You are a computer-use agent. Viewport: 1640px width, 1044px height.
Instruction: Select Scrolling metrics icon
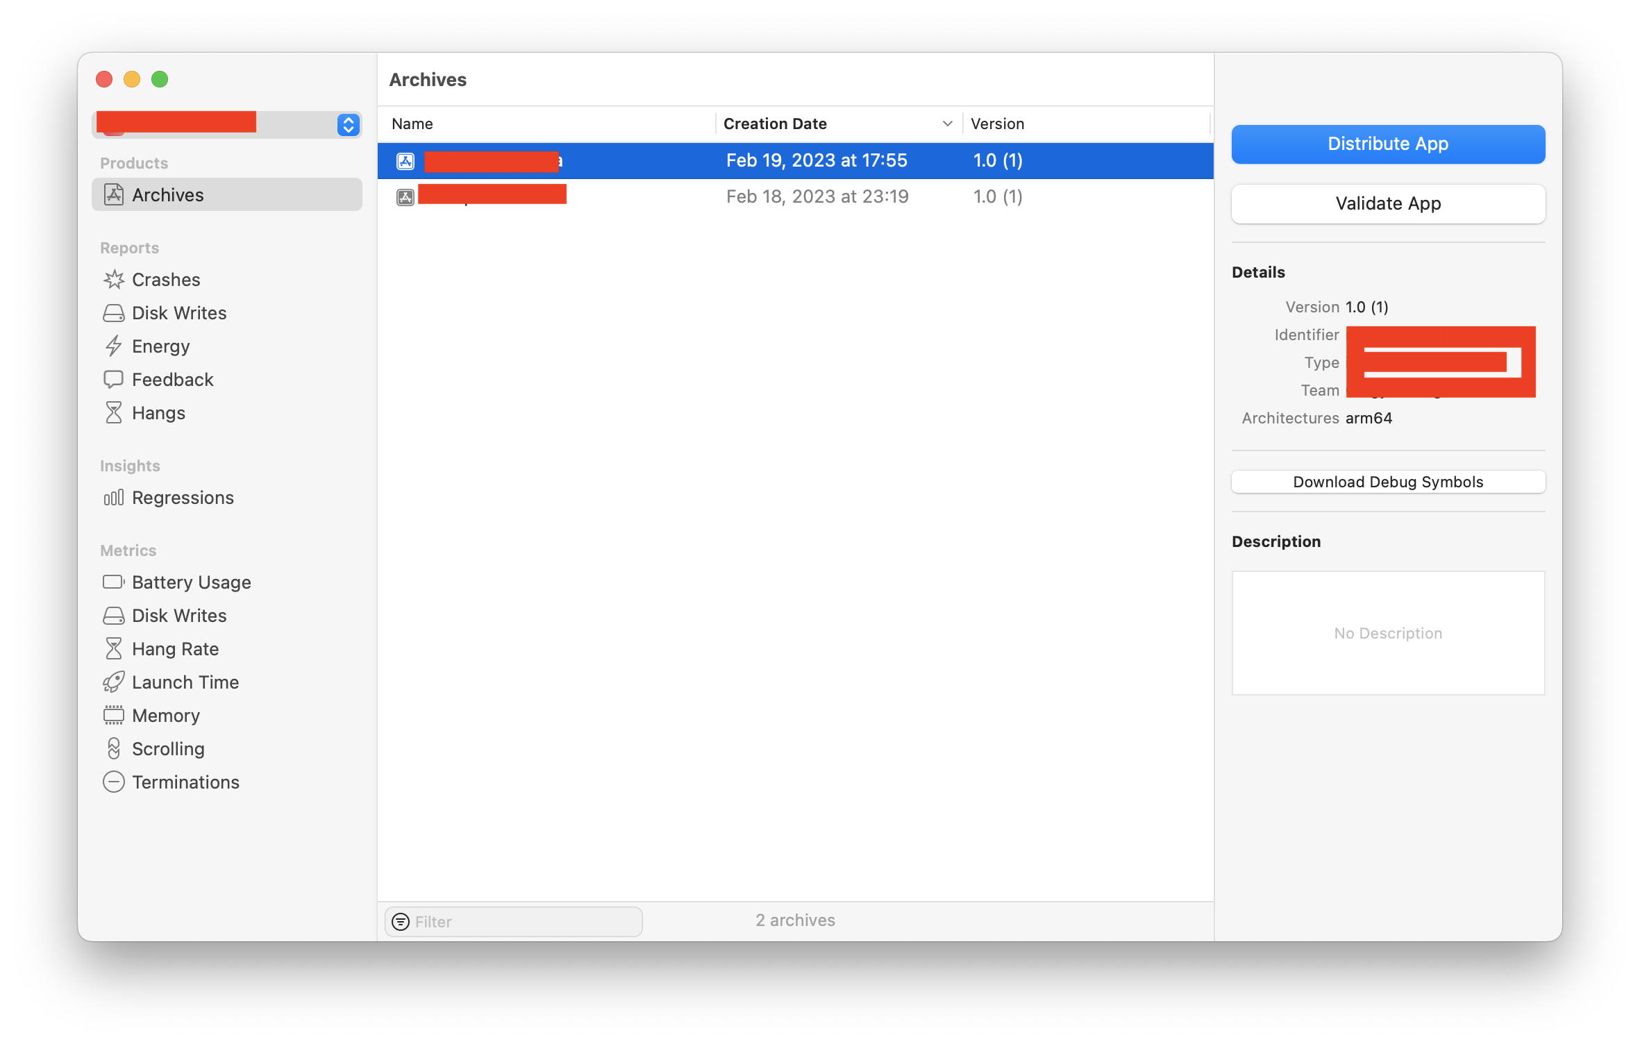pos(114,749)
